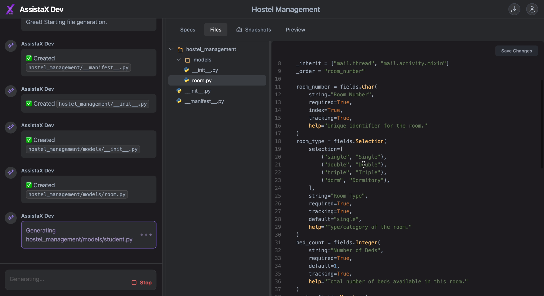Click default="single" on line 28
The height and width of the screenshot is (296, 544).
[x=335, y=219]
